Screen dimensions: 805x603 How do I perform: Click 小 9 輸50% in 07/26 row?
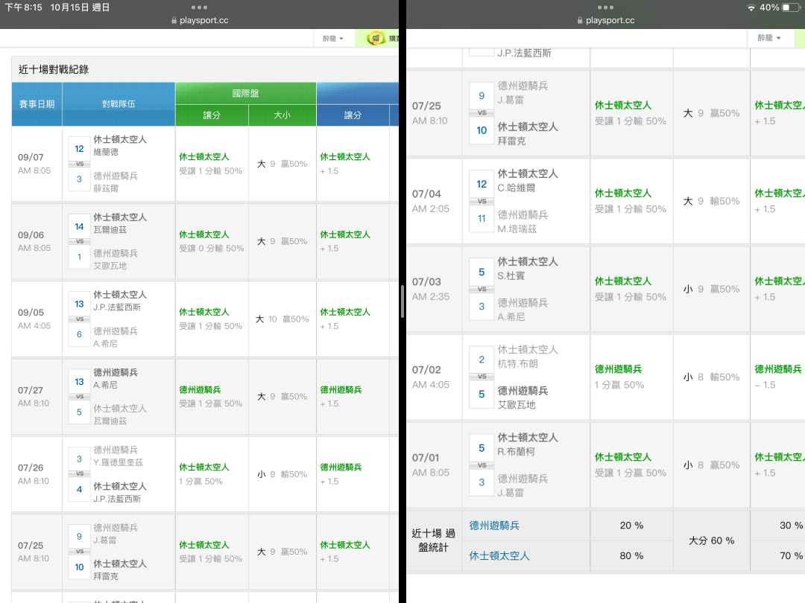click(282, 475)
